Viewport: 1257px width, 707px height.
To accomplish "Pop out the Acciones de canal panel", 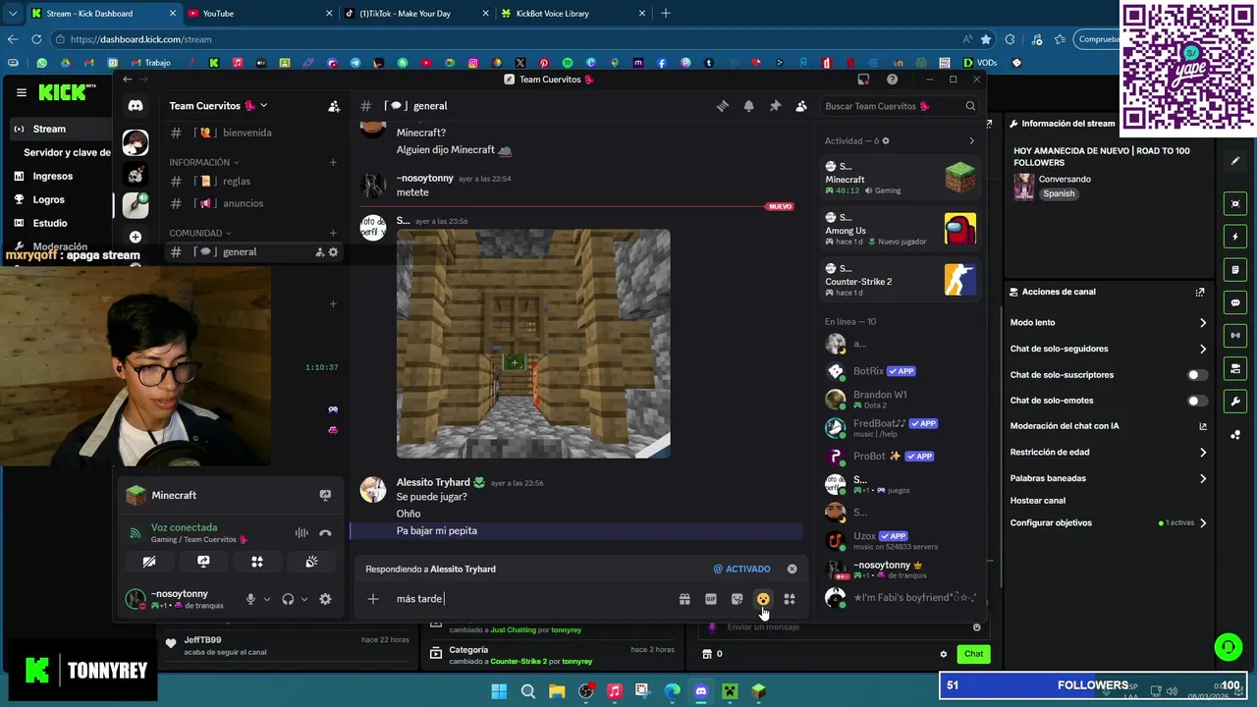I will pyautogui.click(x=1200, y=293).
